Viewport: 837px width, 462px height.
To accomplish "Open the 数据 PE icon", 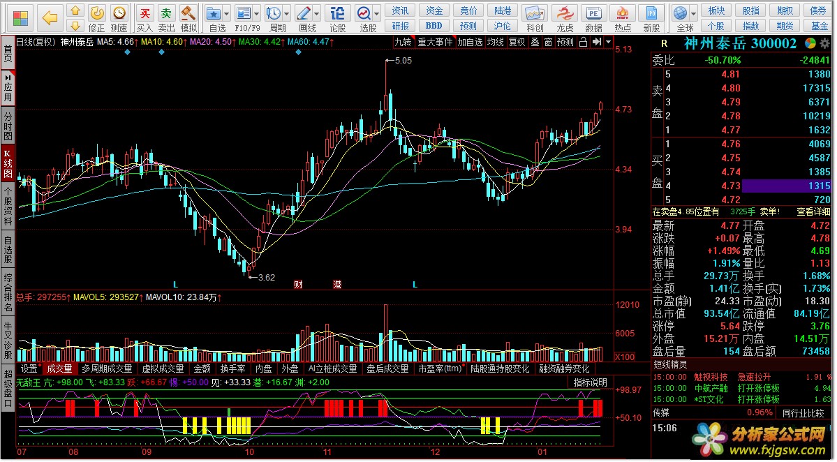I will [x=593, y=13].
